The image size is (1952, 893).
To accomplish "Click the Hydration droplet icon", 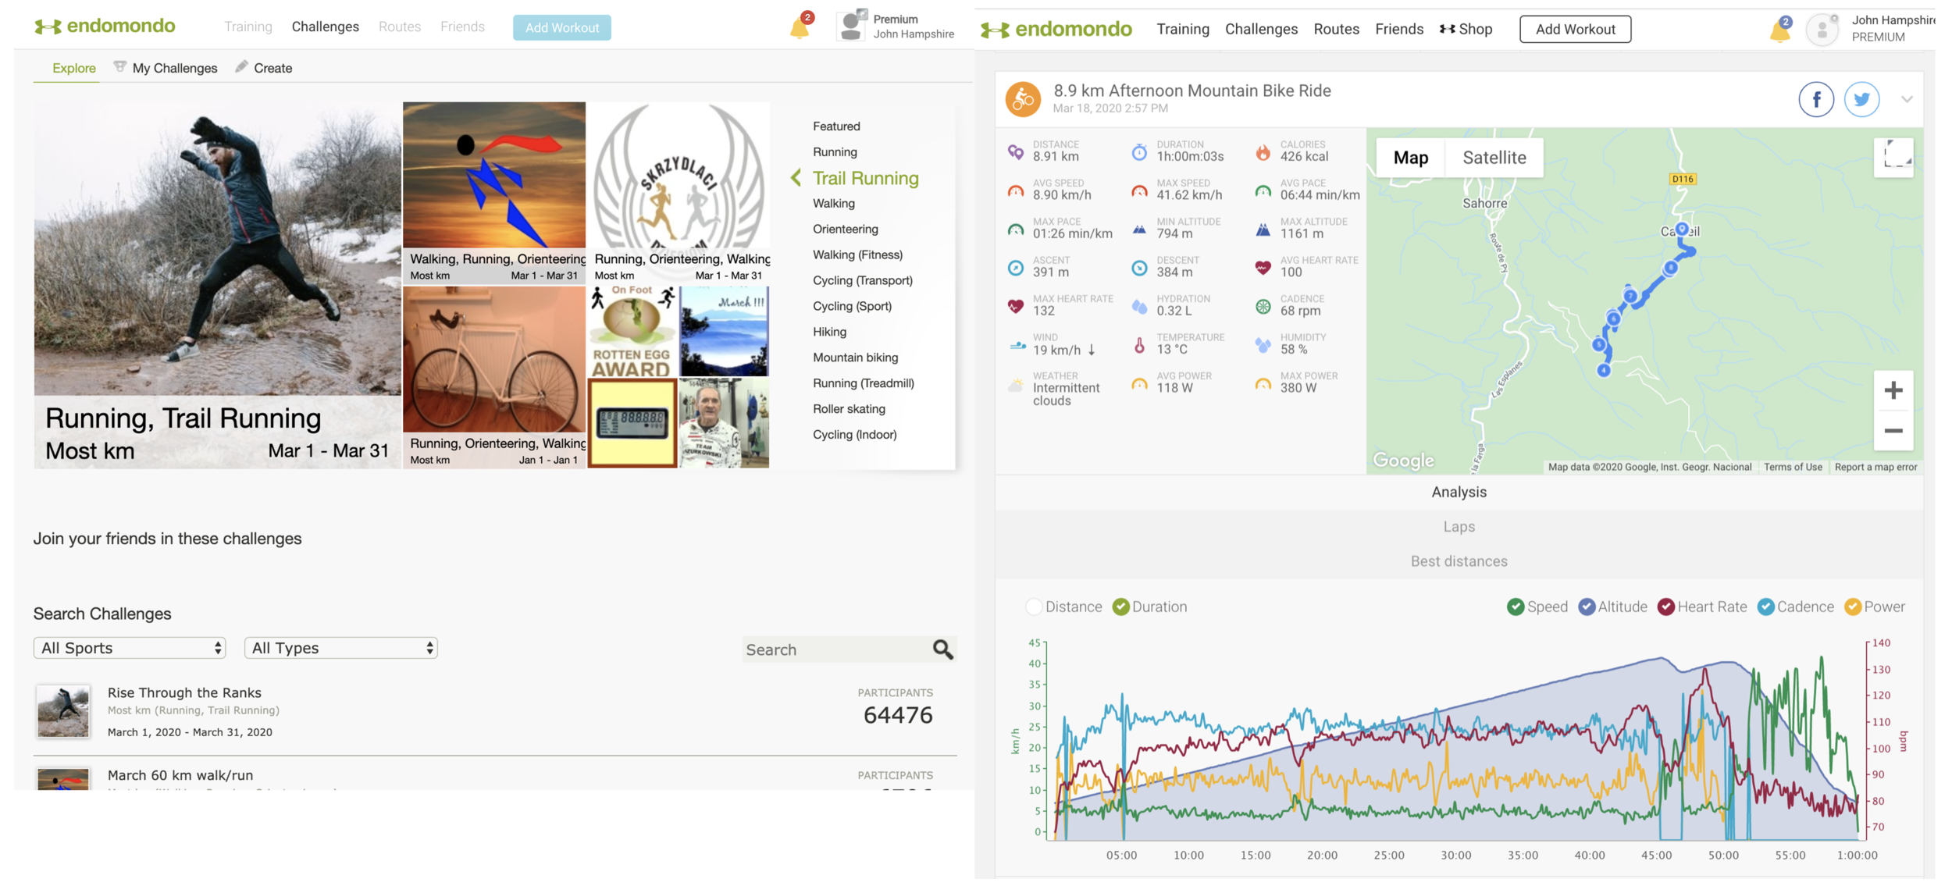I will (1139, 306).
